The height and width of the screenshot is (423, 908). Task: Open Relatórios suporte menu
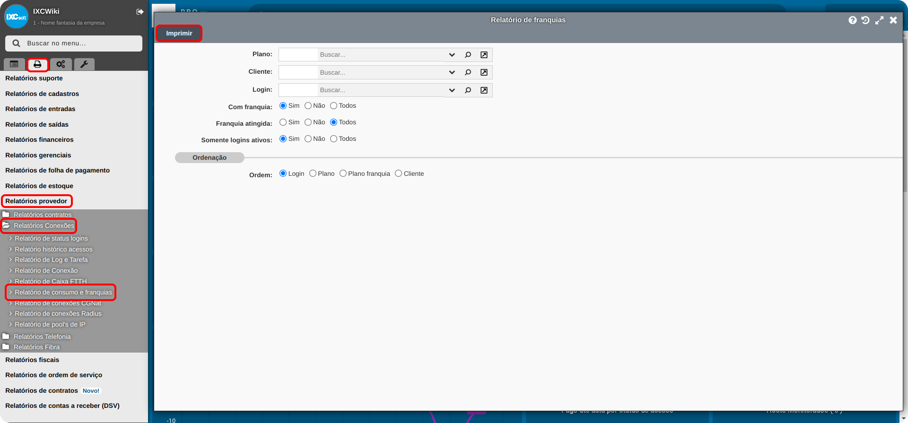click(34, 78)
